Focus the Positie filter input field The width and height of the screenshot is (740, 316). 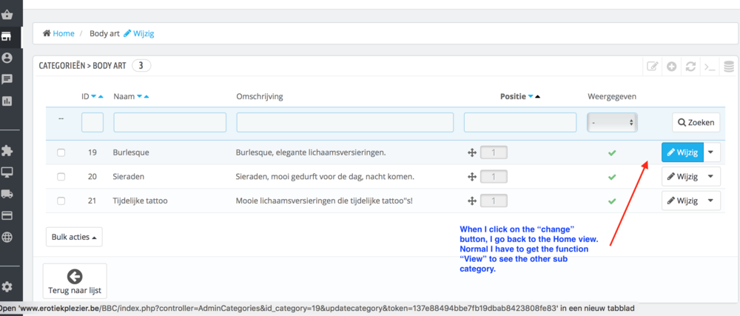coord(520,123)
